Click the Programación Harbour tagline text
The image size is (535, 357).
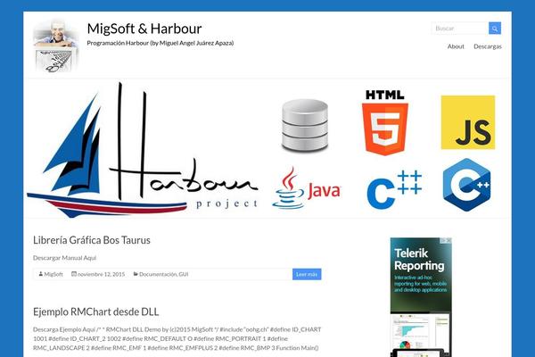coord(160,43)
